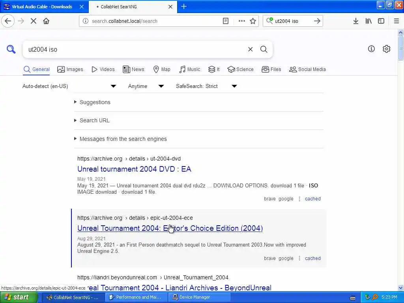Click the scrollbar down arrow
Screen dimensions: 404x303
(400, 288)
